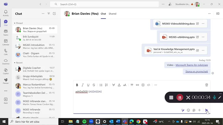The image size is (223, 125).
Task: Open Loop components button in compose box
Action: (194, 110)
